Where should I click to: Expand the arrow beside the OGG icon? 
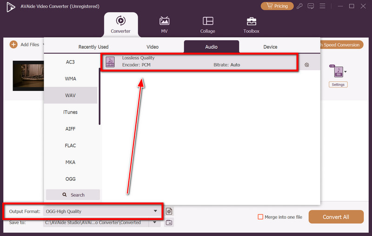pos(345,72)
